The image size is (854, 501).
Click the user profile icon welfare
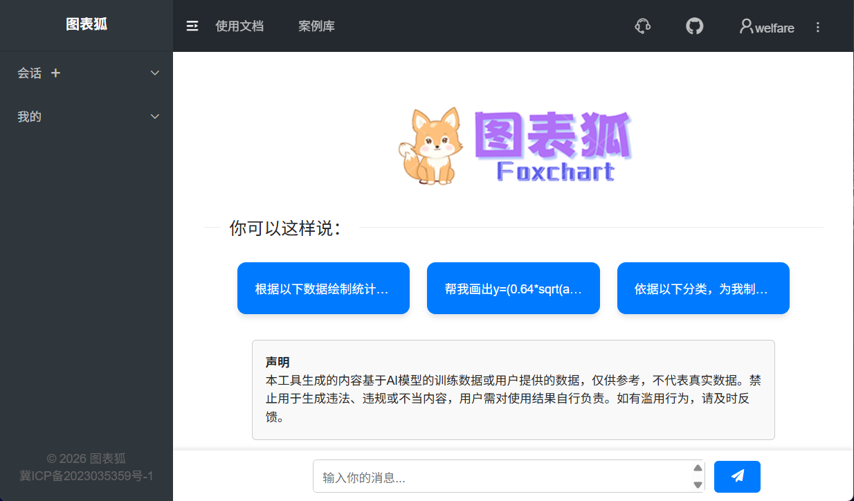[767, 27]
